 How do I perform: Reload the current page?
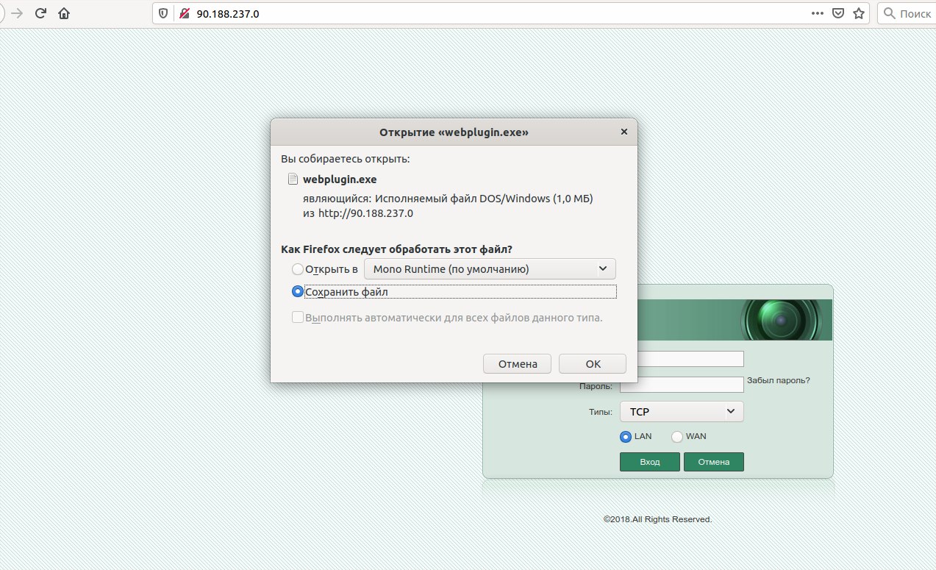pos(40,13)
